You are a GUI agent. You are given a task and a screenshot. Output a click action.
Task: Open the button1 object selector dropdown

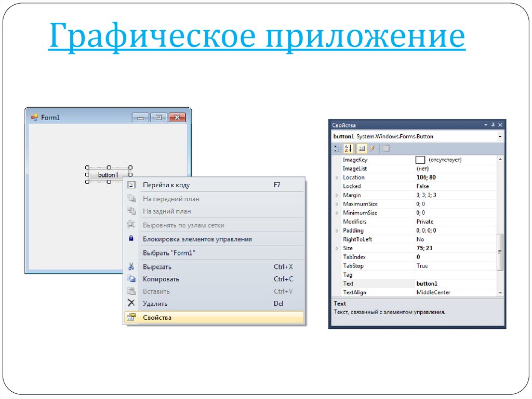tap(500, 136)
